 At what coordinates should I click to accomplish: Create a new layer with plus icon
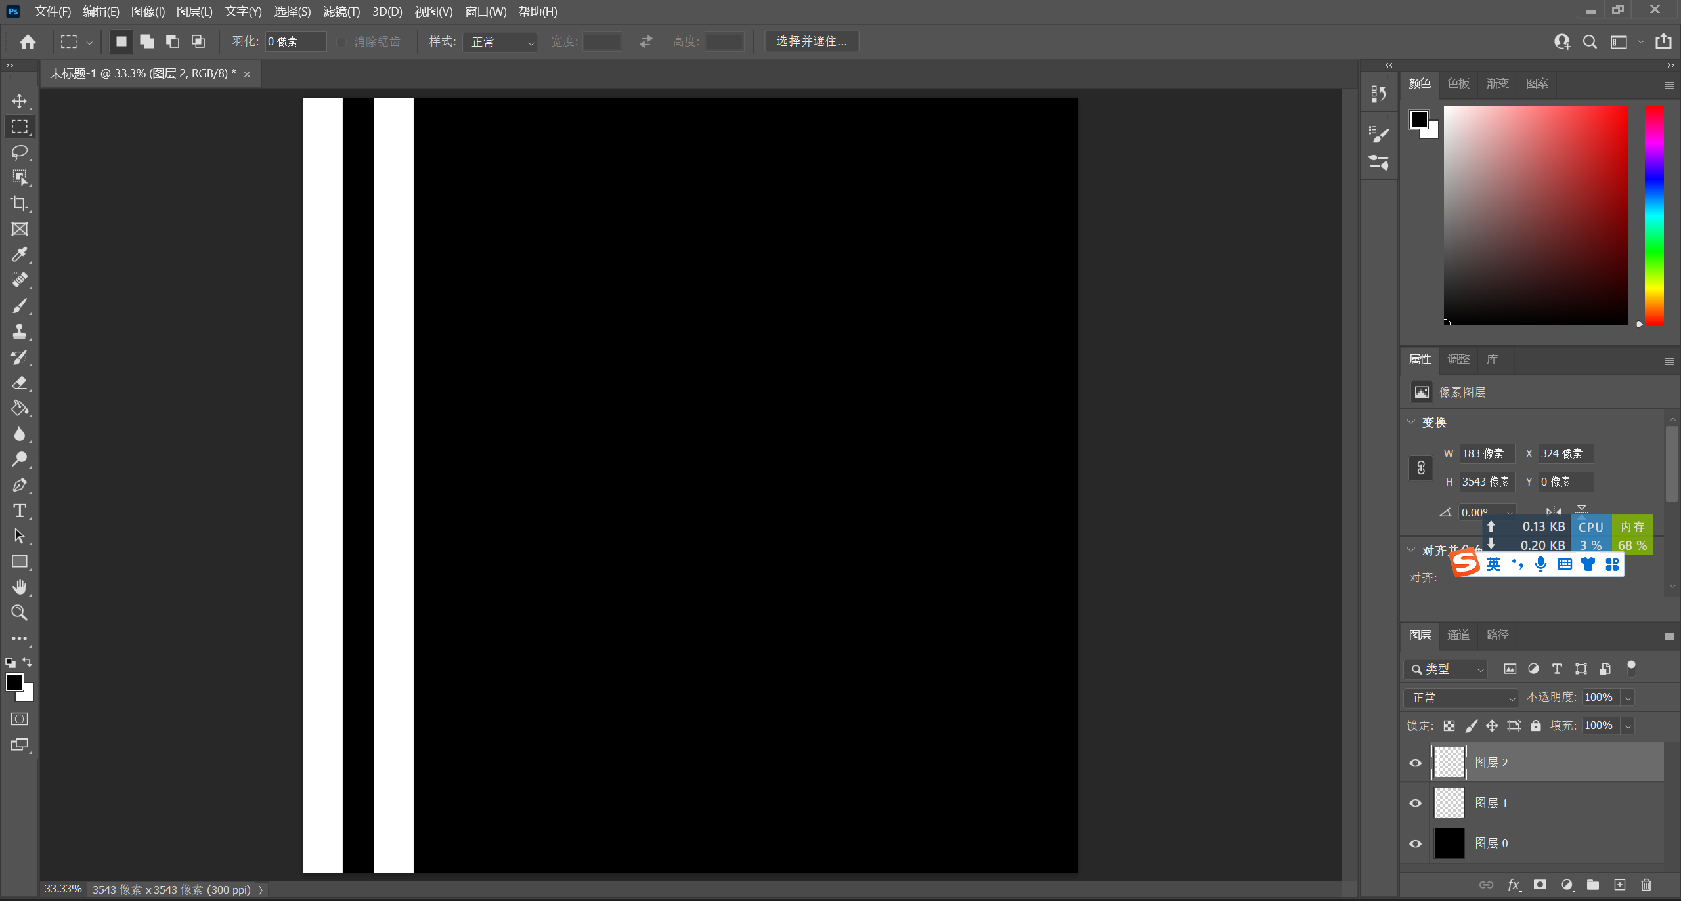[x=1619, y=885]
